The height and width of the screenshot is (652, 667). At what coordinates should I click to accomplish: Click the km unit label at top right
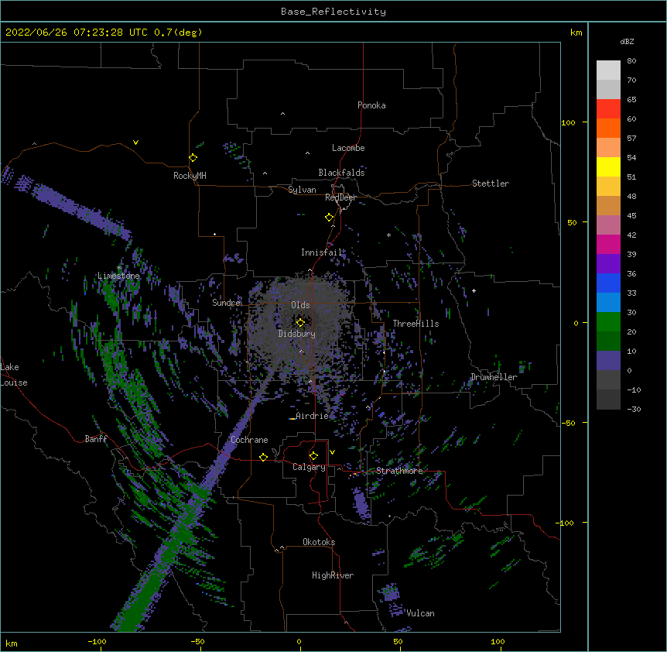coord(576,33)
